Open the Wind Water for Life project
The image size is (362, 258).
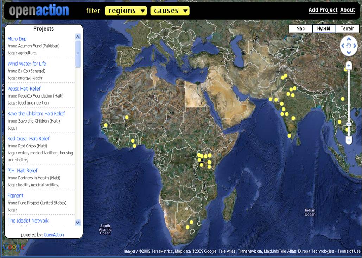27,64
